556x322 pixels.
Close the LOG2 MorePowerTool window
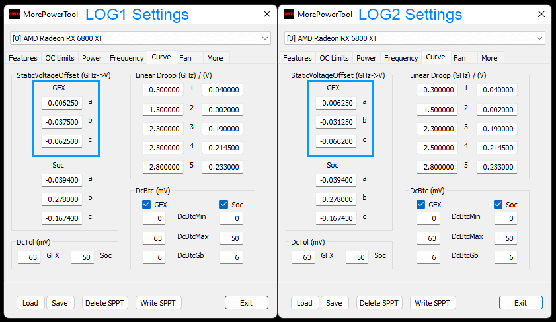[x=541, y=14]
